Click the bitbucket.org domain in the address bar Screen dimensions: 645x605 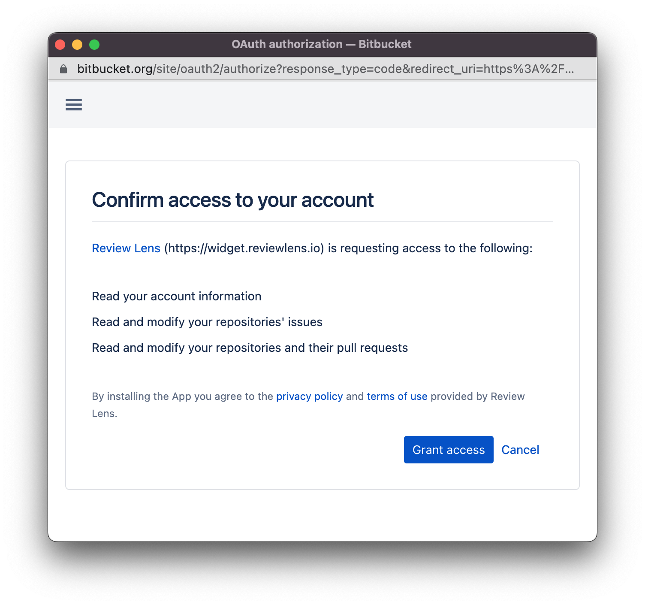115,69
